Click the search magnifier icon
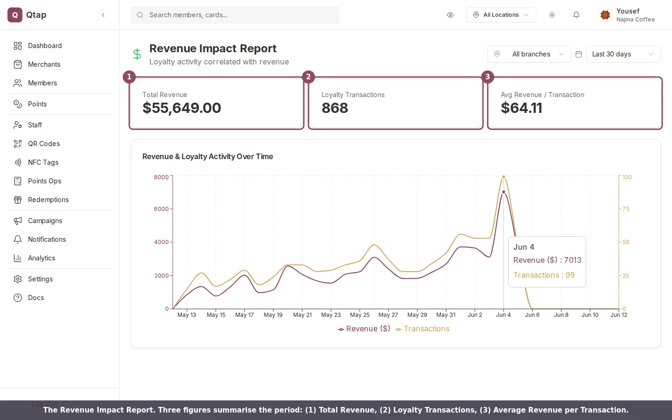 [140, 15]
